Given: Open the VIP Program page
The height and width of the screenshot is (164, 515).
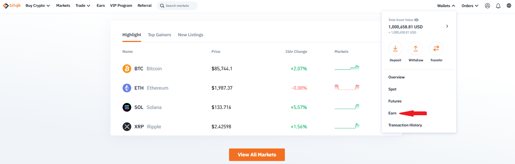Looking at the screenshot, I should 121,6.
